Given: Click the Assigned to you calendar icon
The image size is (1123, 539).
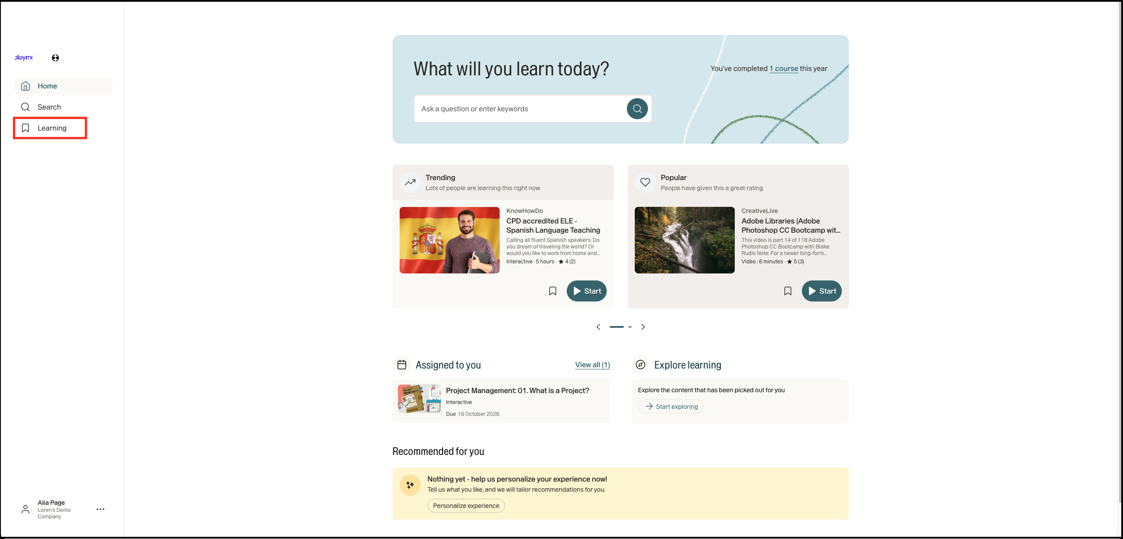Looking at the screenshot, I should pos(402,365).
